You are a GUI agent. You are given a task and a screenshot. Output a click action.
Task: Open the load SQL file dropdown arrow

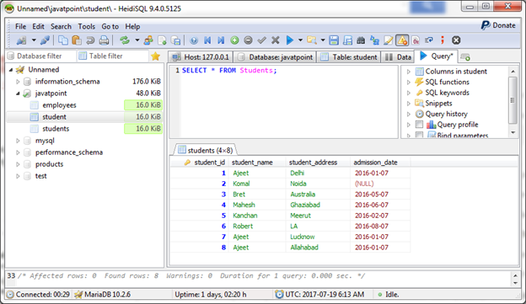(x=323, y=40)
